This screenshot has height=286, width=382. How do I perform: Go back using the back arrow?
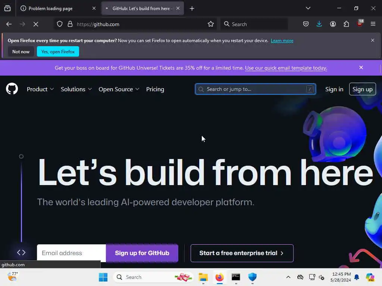point(9,24)
